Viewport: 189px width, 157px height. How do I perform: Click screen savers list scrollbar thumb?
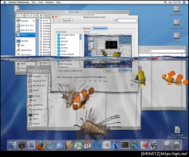(81, 37)
